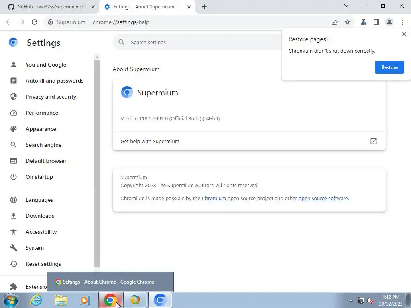Click the Chrome window preview thumbnail
This screenshot has width=411, height=308.
pos(110,282)
